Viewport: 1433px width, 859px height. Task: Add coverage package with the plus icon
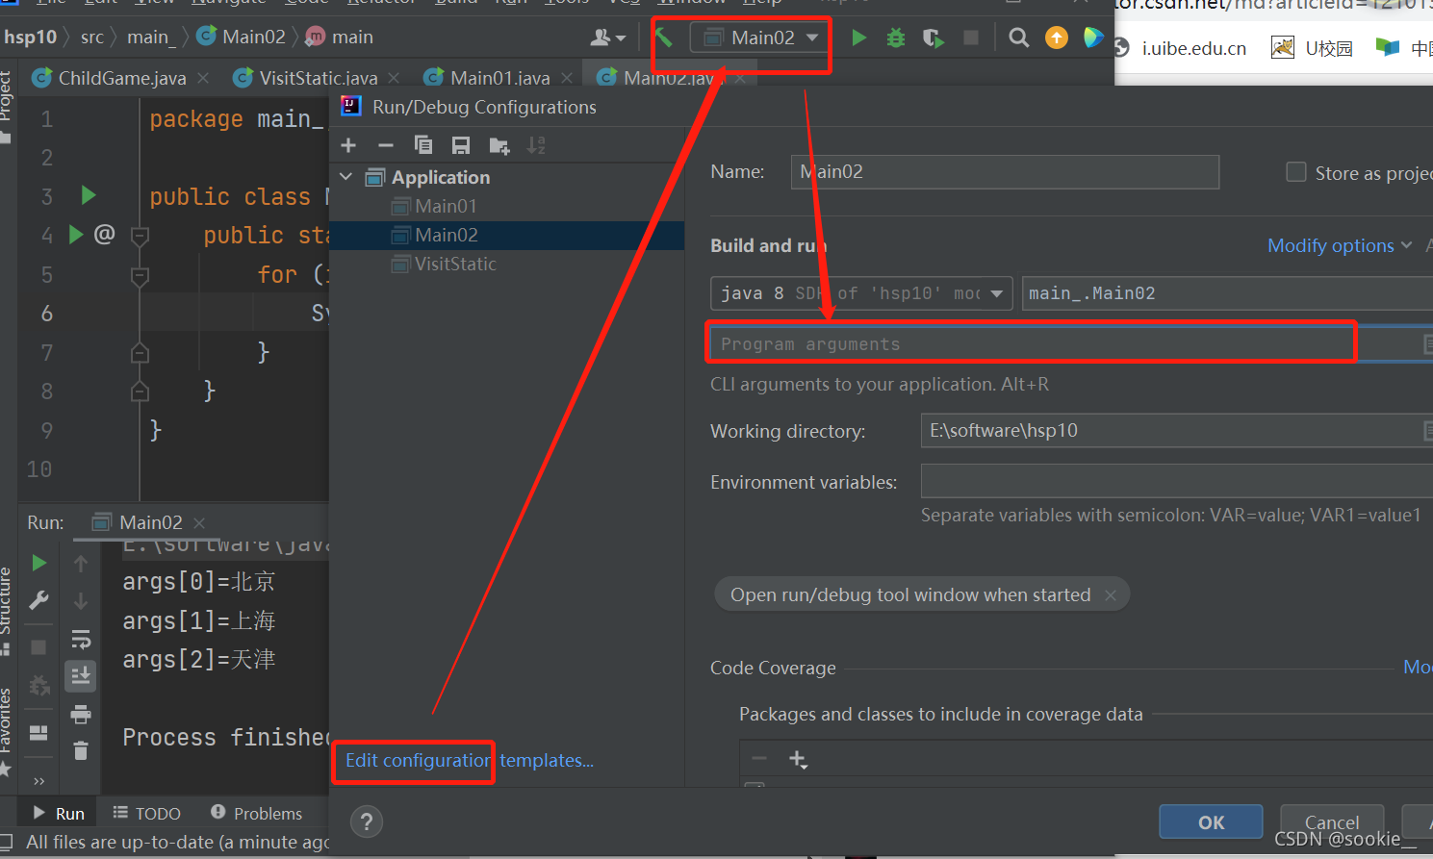(x=798, y=759)
